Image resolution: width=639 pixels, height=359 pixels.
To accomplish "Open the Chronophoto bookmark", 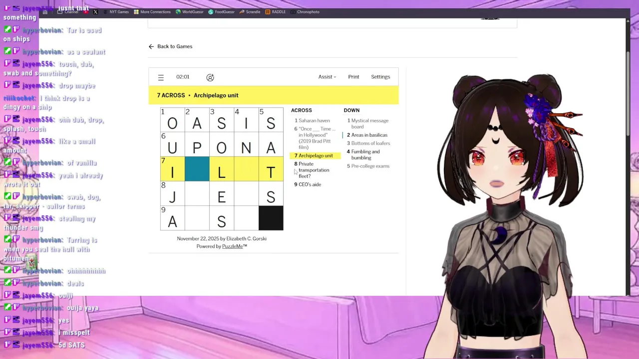I will click(x=305, y=11).
